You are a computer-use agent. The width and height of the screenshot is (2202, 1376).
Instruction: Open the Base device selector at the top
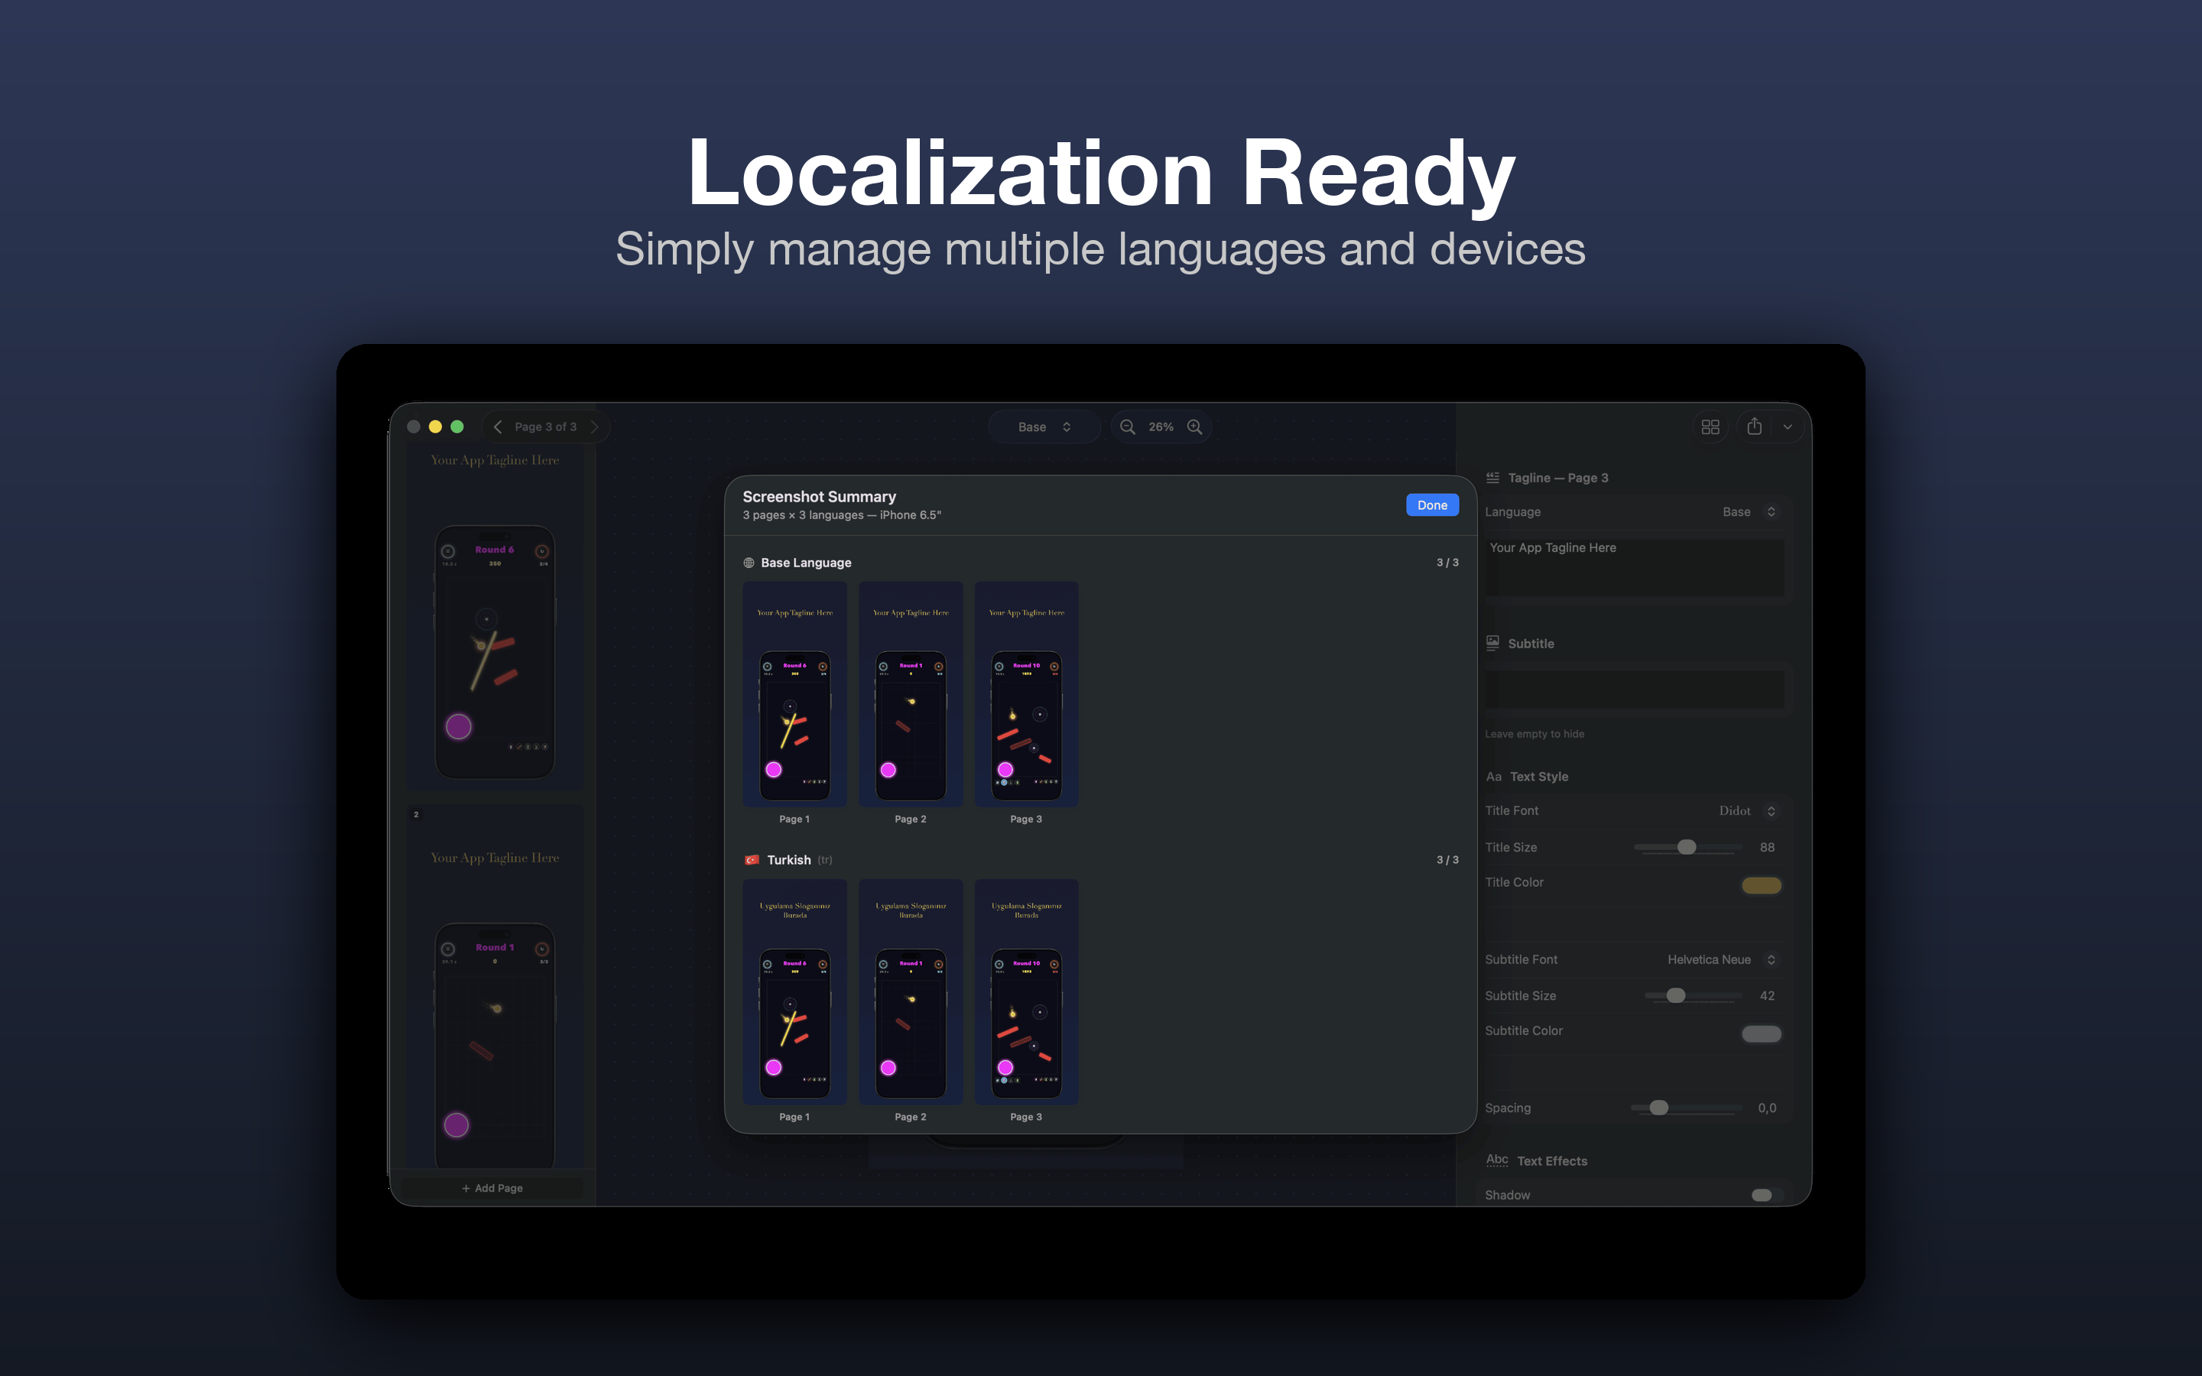1044,426
